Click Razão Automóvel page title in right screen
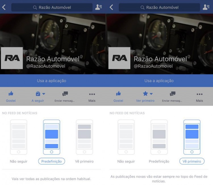This screenshot has height=185, width=213. (x=160, y=59)
